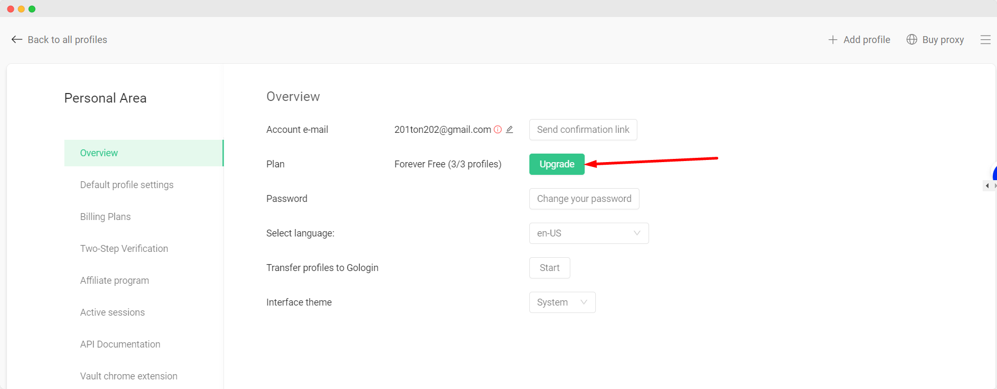Click the red warning icon beside the email

tap(497, 129)
